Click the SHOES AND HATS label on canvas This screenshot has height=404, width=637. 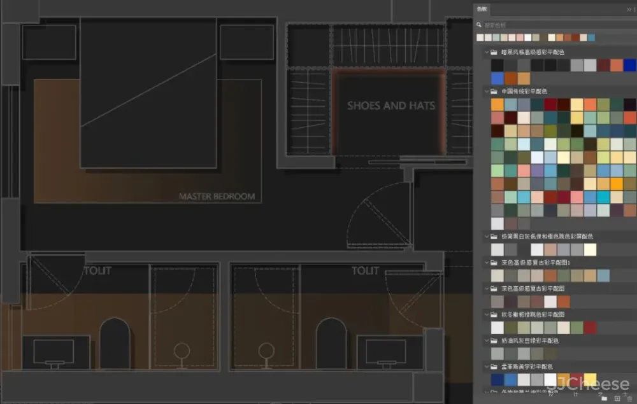[x=391, y=106]
